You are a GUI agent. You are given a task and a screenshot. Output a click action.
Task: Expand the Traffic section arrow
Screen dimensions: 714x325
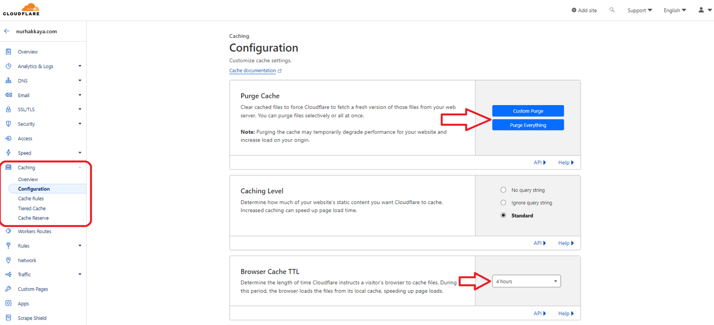click(x=80, y=274)
